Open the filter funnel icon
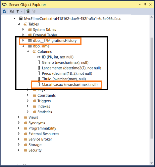Image resolution: width=155 pixels, height=167 pixels. point(18,11)
